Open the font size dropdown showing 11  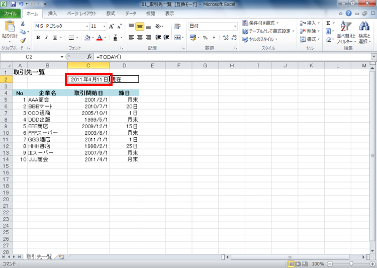(105, 26)
